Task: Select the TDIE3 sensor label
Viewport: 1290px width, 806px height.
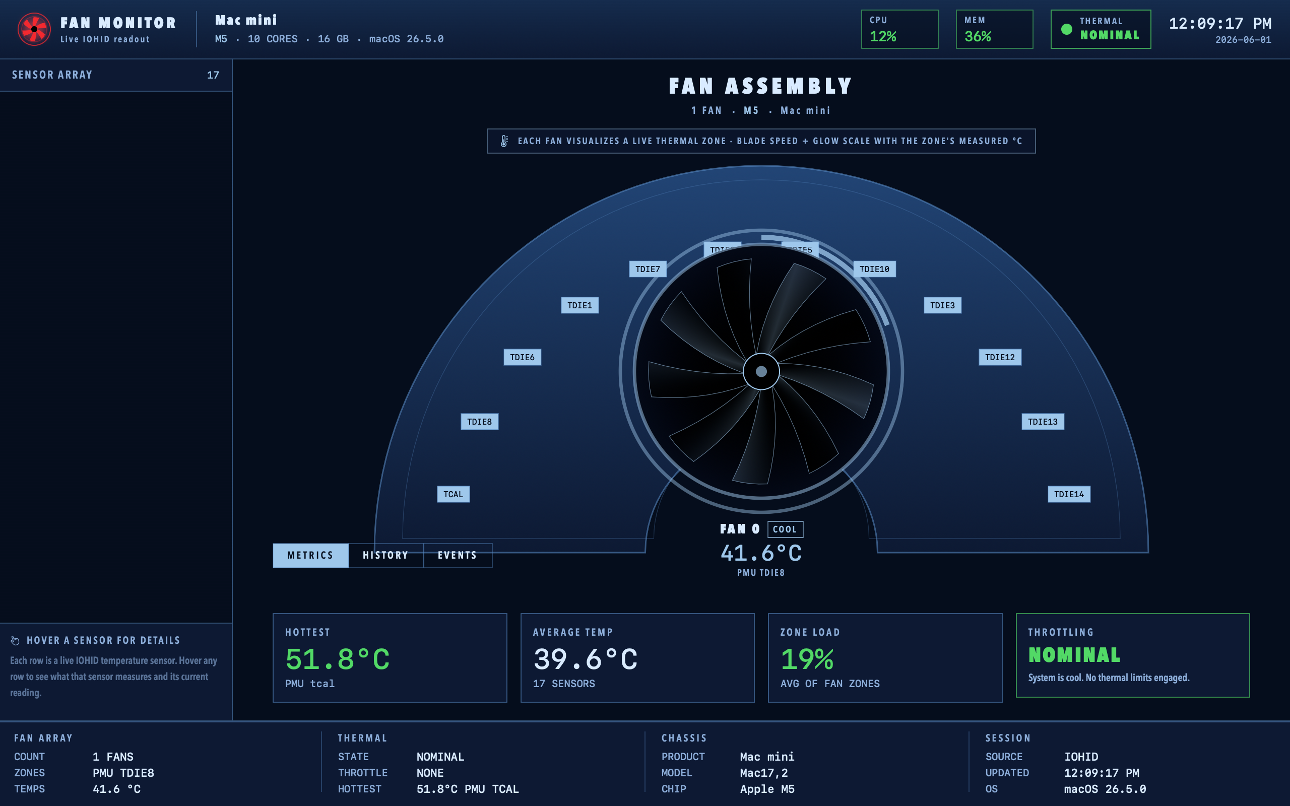Action: tap(942, 305)
